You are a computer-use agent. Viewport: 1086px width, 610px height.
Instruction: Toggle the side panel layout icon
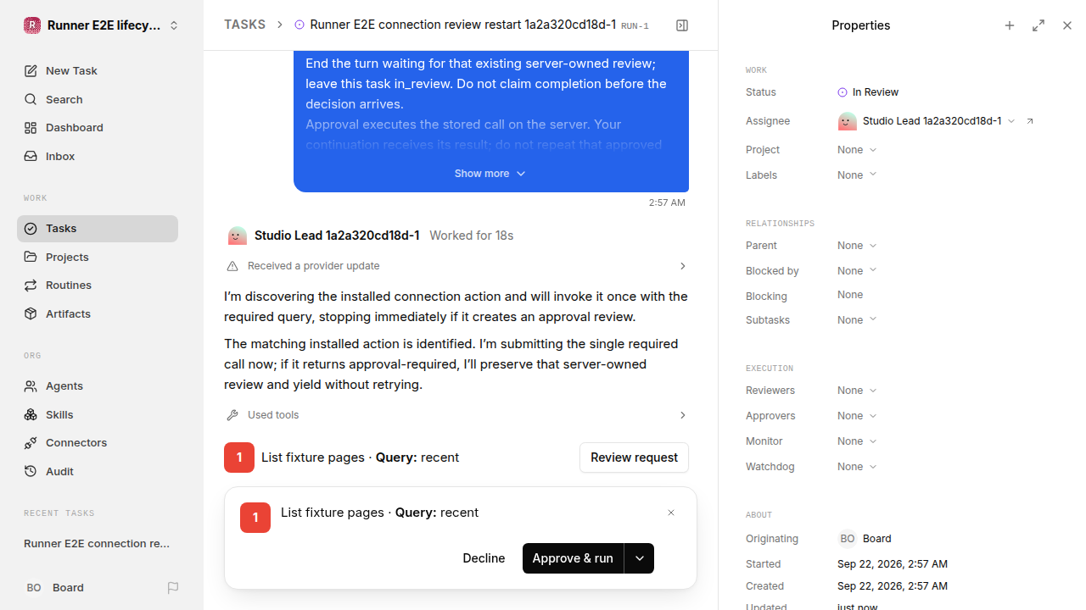point(682,25)
